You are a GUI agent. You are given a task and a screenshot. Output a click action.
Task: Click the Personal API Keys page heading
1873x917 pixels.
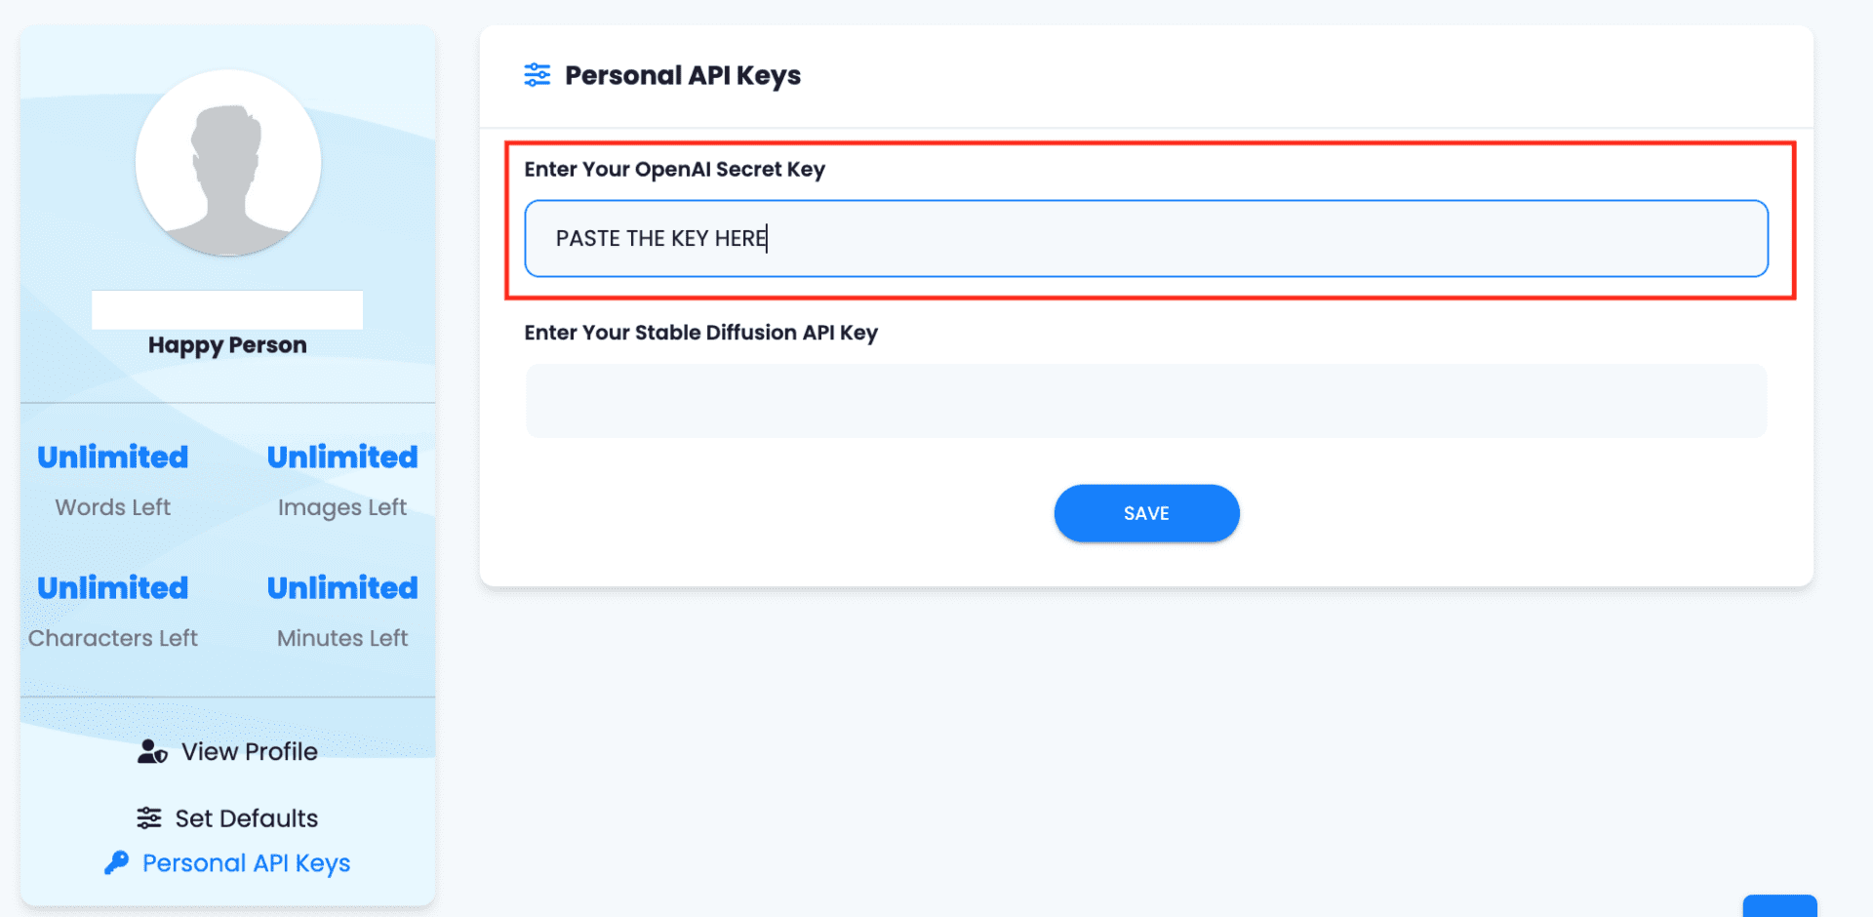pyautogui.click(x=683, y=75)
